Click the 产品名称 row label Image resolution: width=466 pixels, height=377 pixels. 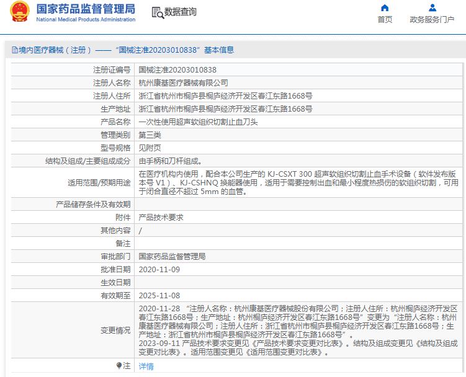pos(115,122)
